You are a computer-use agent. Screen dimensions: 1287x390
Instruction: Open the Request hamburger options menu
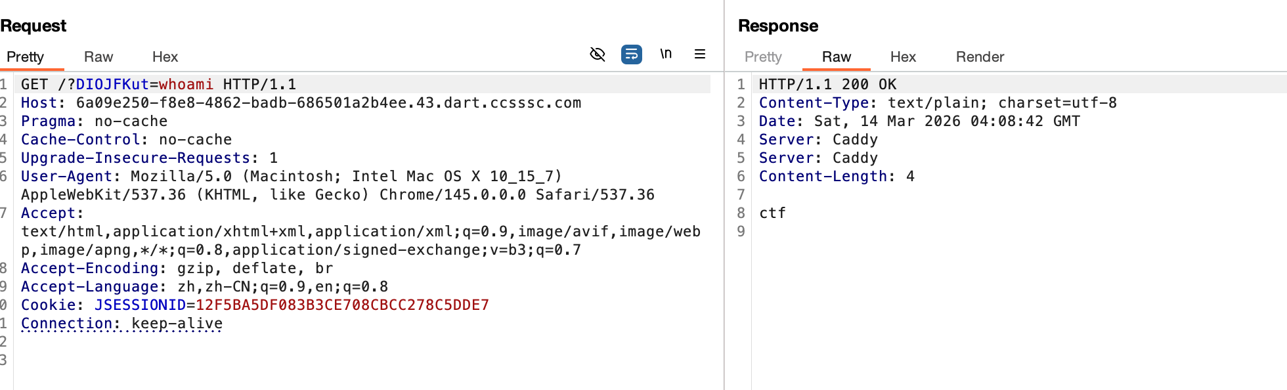700,54
